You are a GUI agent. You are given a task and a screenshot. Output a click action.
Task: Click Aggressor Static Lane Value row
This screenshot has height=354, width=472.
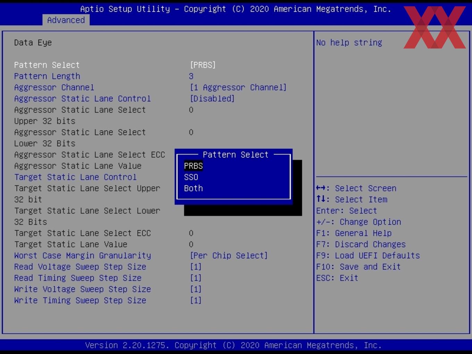coord(78,166)
